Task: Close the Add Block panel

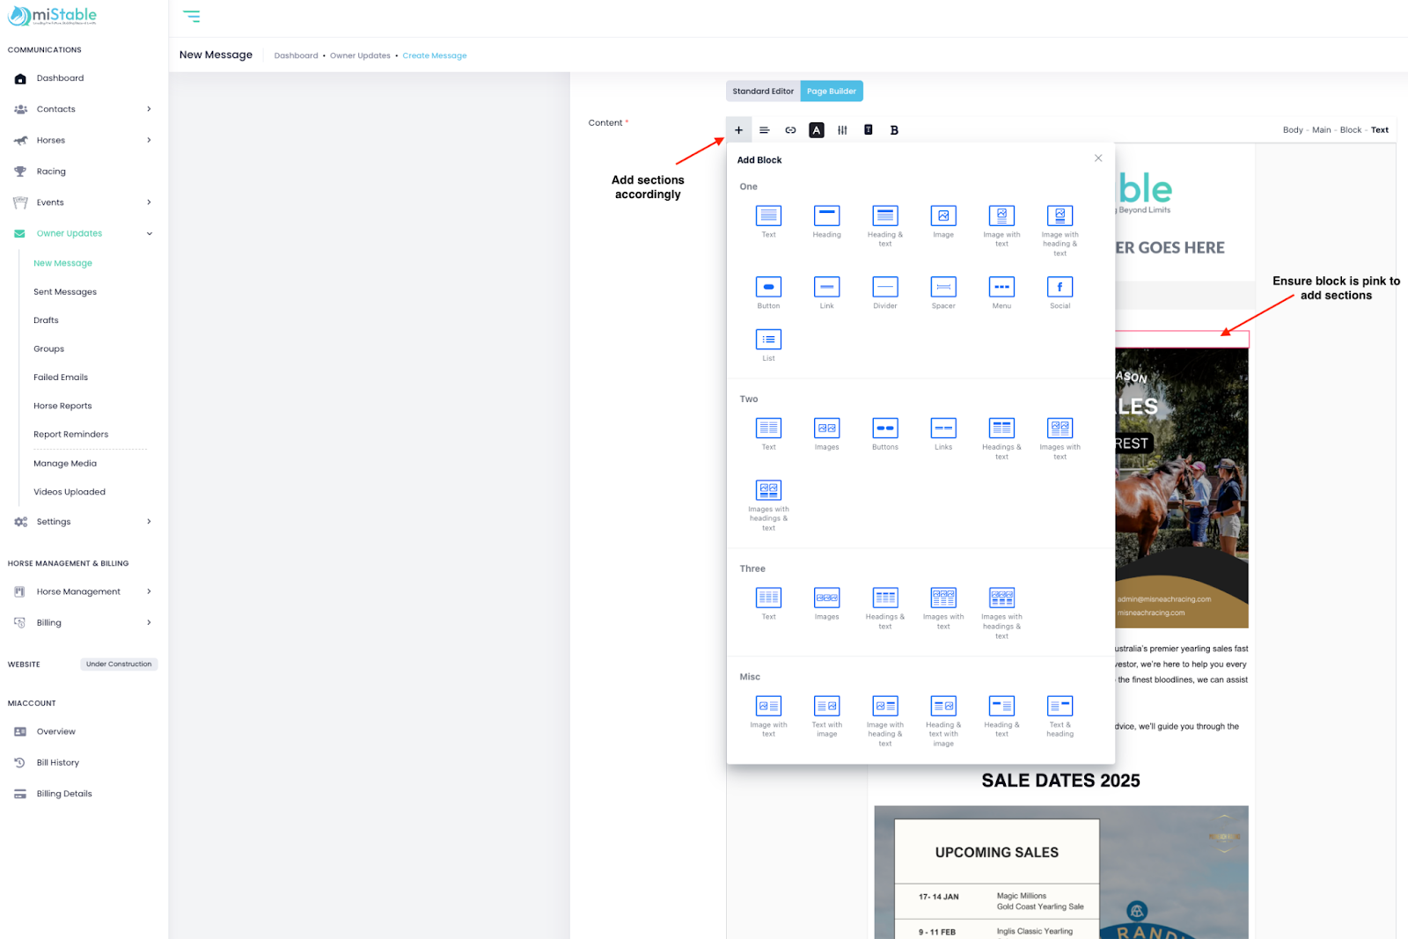Action: pyautogui.click(x=1097, y=158)
